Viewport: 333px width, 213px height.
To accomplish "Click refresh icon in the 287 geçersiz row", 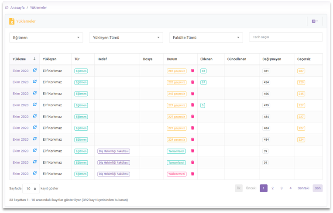I will (35, 70).
